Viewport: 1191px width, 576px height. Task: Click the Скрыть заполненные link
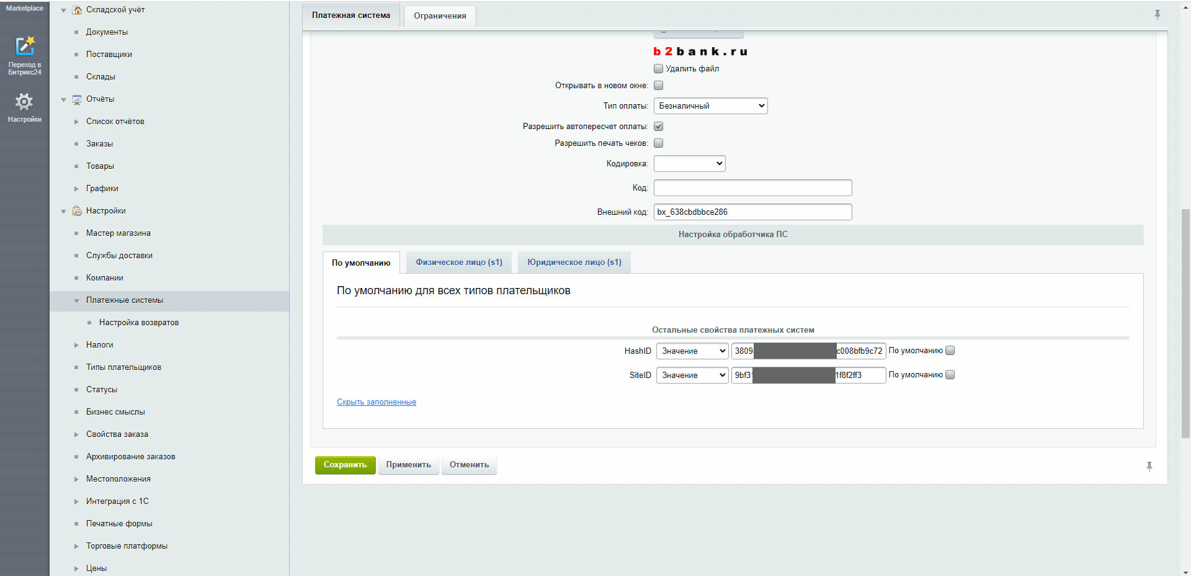pos(376,402)
